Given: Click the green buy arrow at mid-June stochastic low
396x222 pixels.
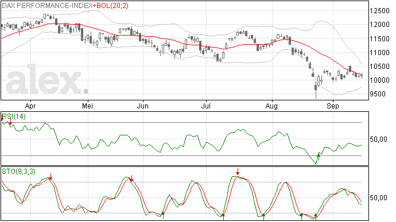Looking at the screenshot, I should coord(163,215).
